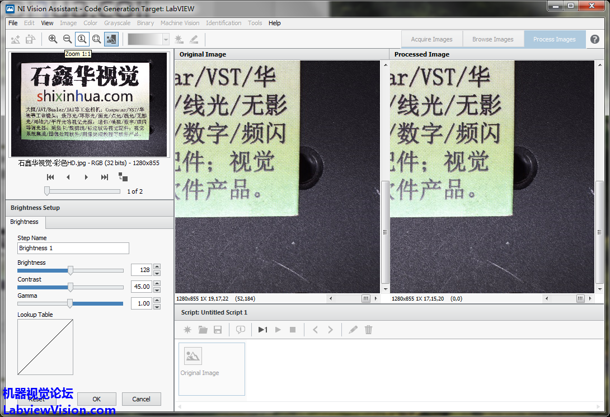Click the Lookup Table graph
The height and width of the screenshot is (417, 610).
(x=45, y=347)
